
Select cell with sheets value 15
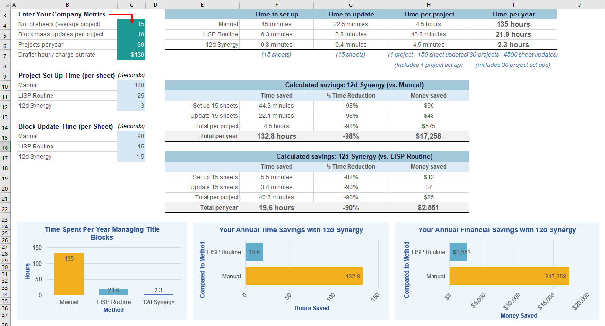tap(131, 24)
